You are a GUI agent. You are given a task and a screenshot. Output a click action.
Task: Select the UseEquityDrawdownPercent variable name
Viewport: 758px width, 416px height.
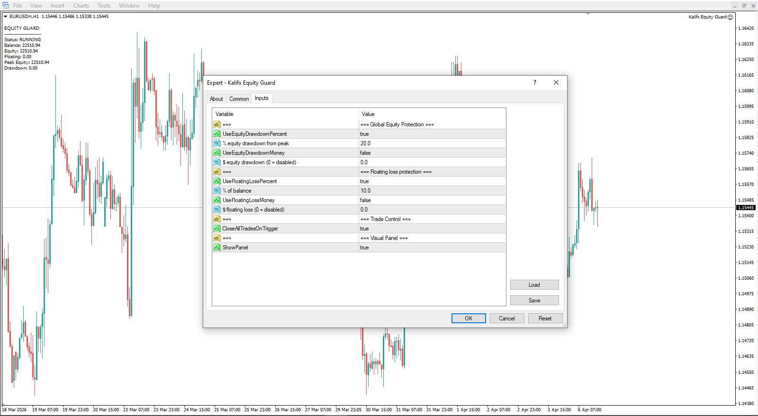click(255, 134)
